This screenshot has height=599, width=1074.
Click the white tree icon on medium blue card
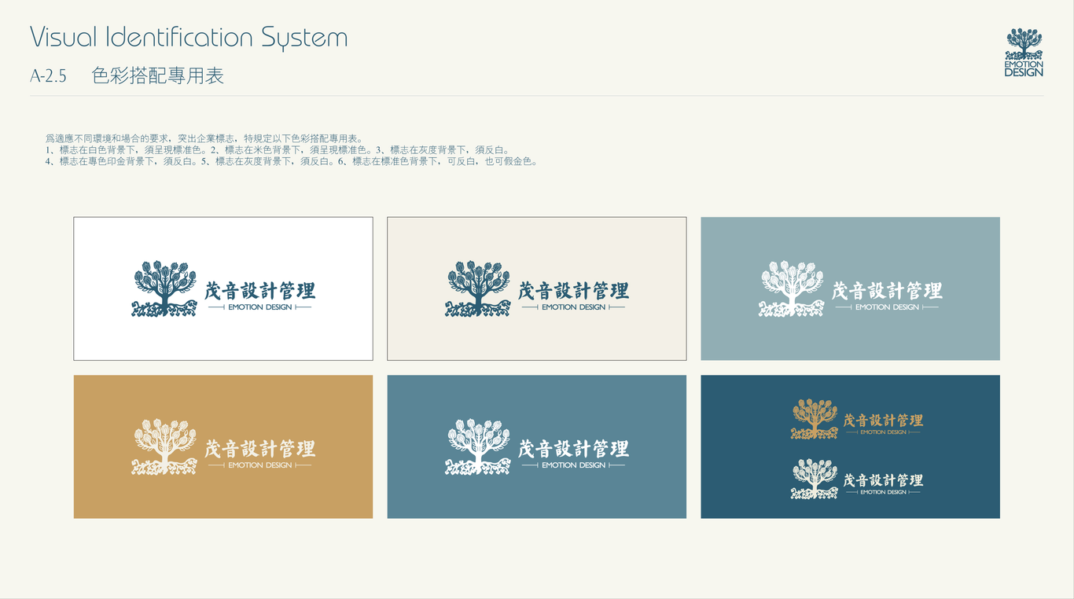pyautogui.click(x=477, y=446)
